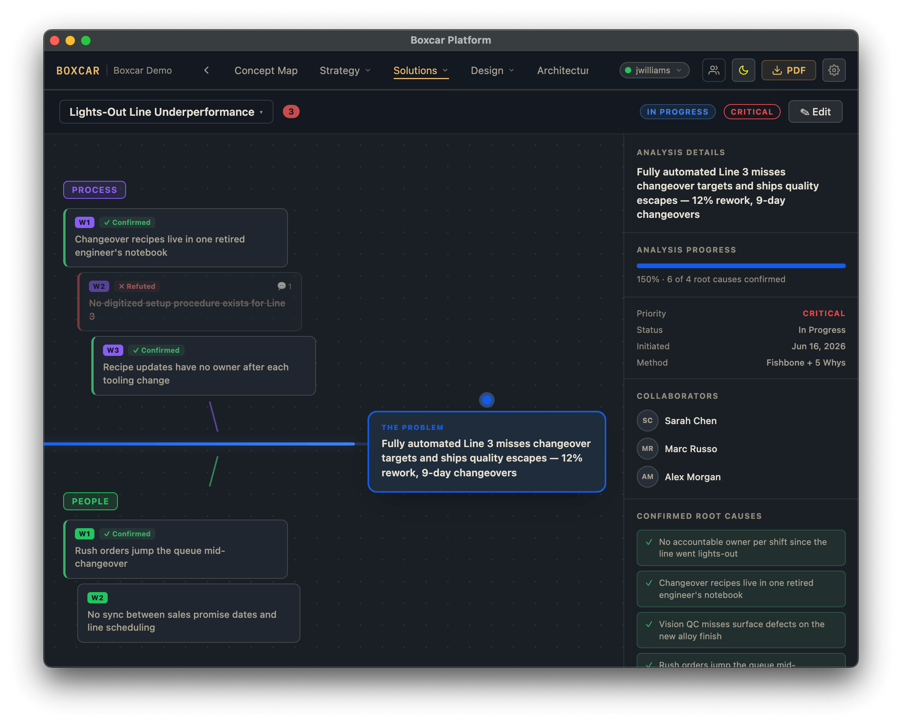Select the PROCESS category label
The image size is (902, 725).
pyautogui.click(x=94, y=190)
